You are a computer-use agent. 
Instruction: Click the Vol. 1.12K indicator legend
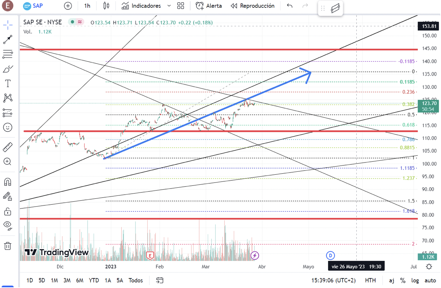37,31
